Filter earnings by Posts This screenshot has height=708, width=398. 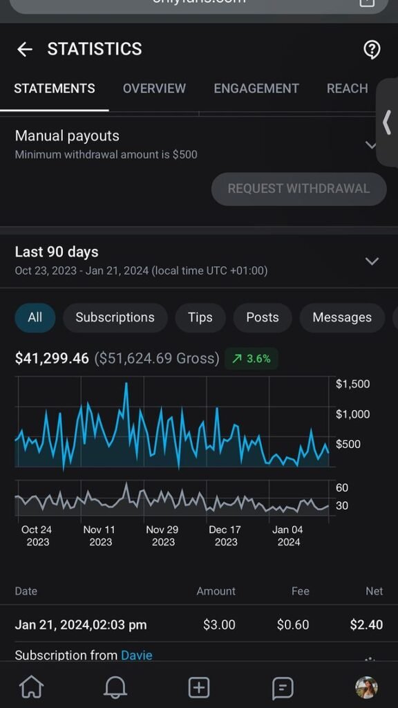(x=263, y=317)
